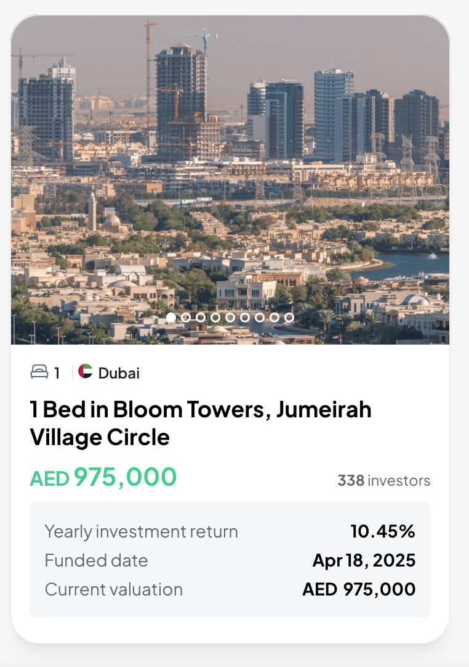Click the Current valuation label
This screenshot has height=667, width=469.
tap(114, 589)
